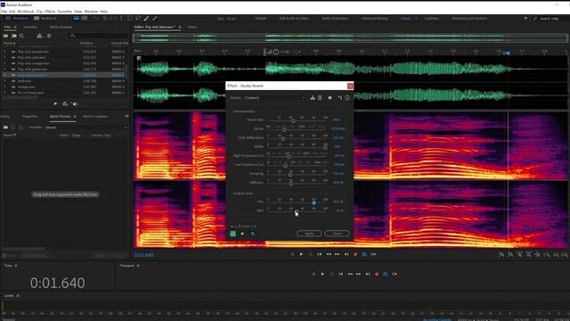Toggle loop playback in Files panel
570x321 pixels.
point(65,103)
